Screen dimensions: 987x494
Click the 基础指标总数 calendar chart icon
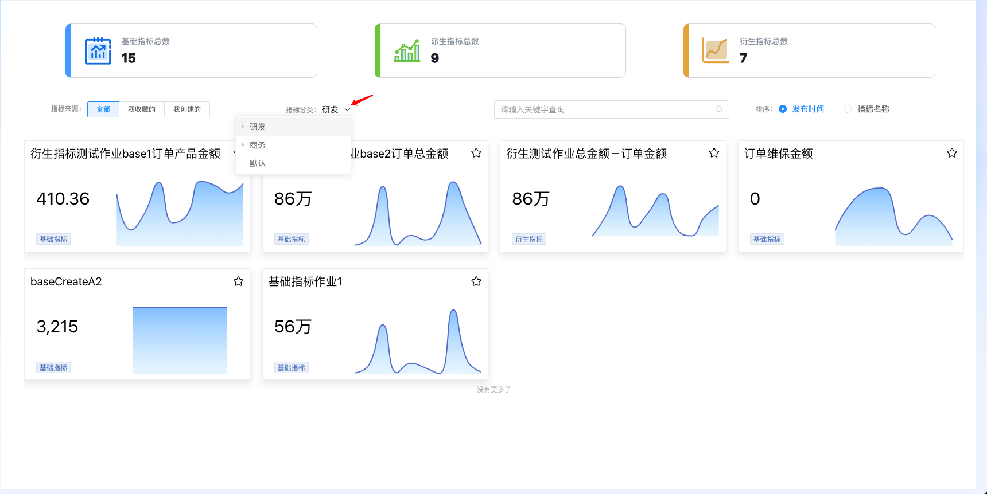pos(98,51)
